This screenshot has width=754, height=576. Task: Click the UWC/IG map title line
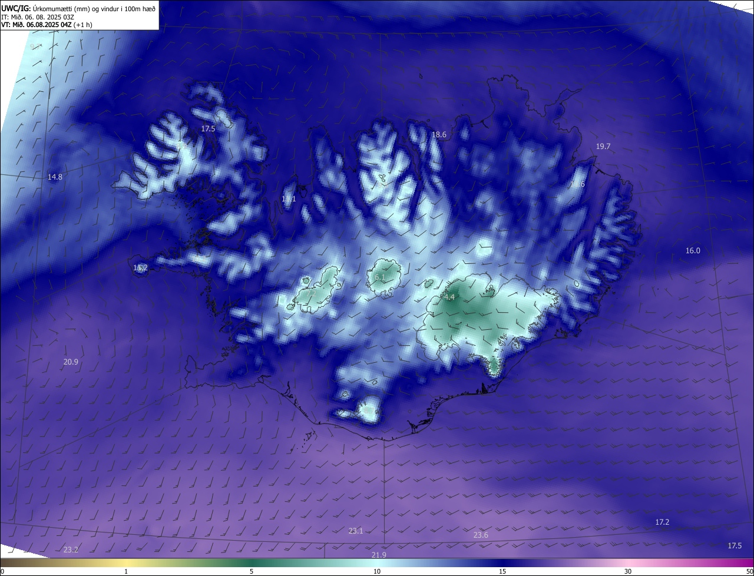coord(78,8)
